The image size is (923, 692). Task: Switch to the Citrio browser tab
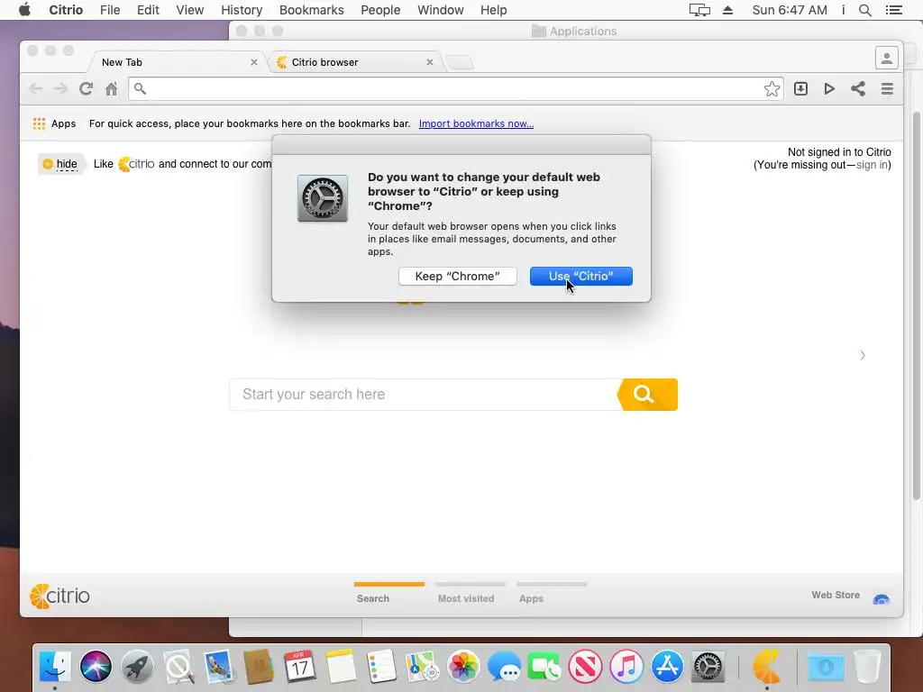point(355,62)
